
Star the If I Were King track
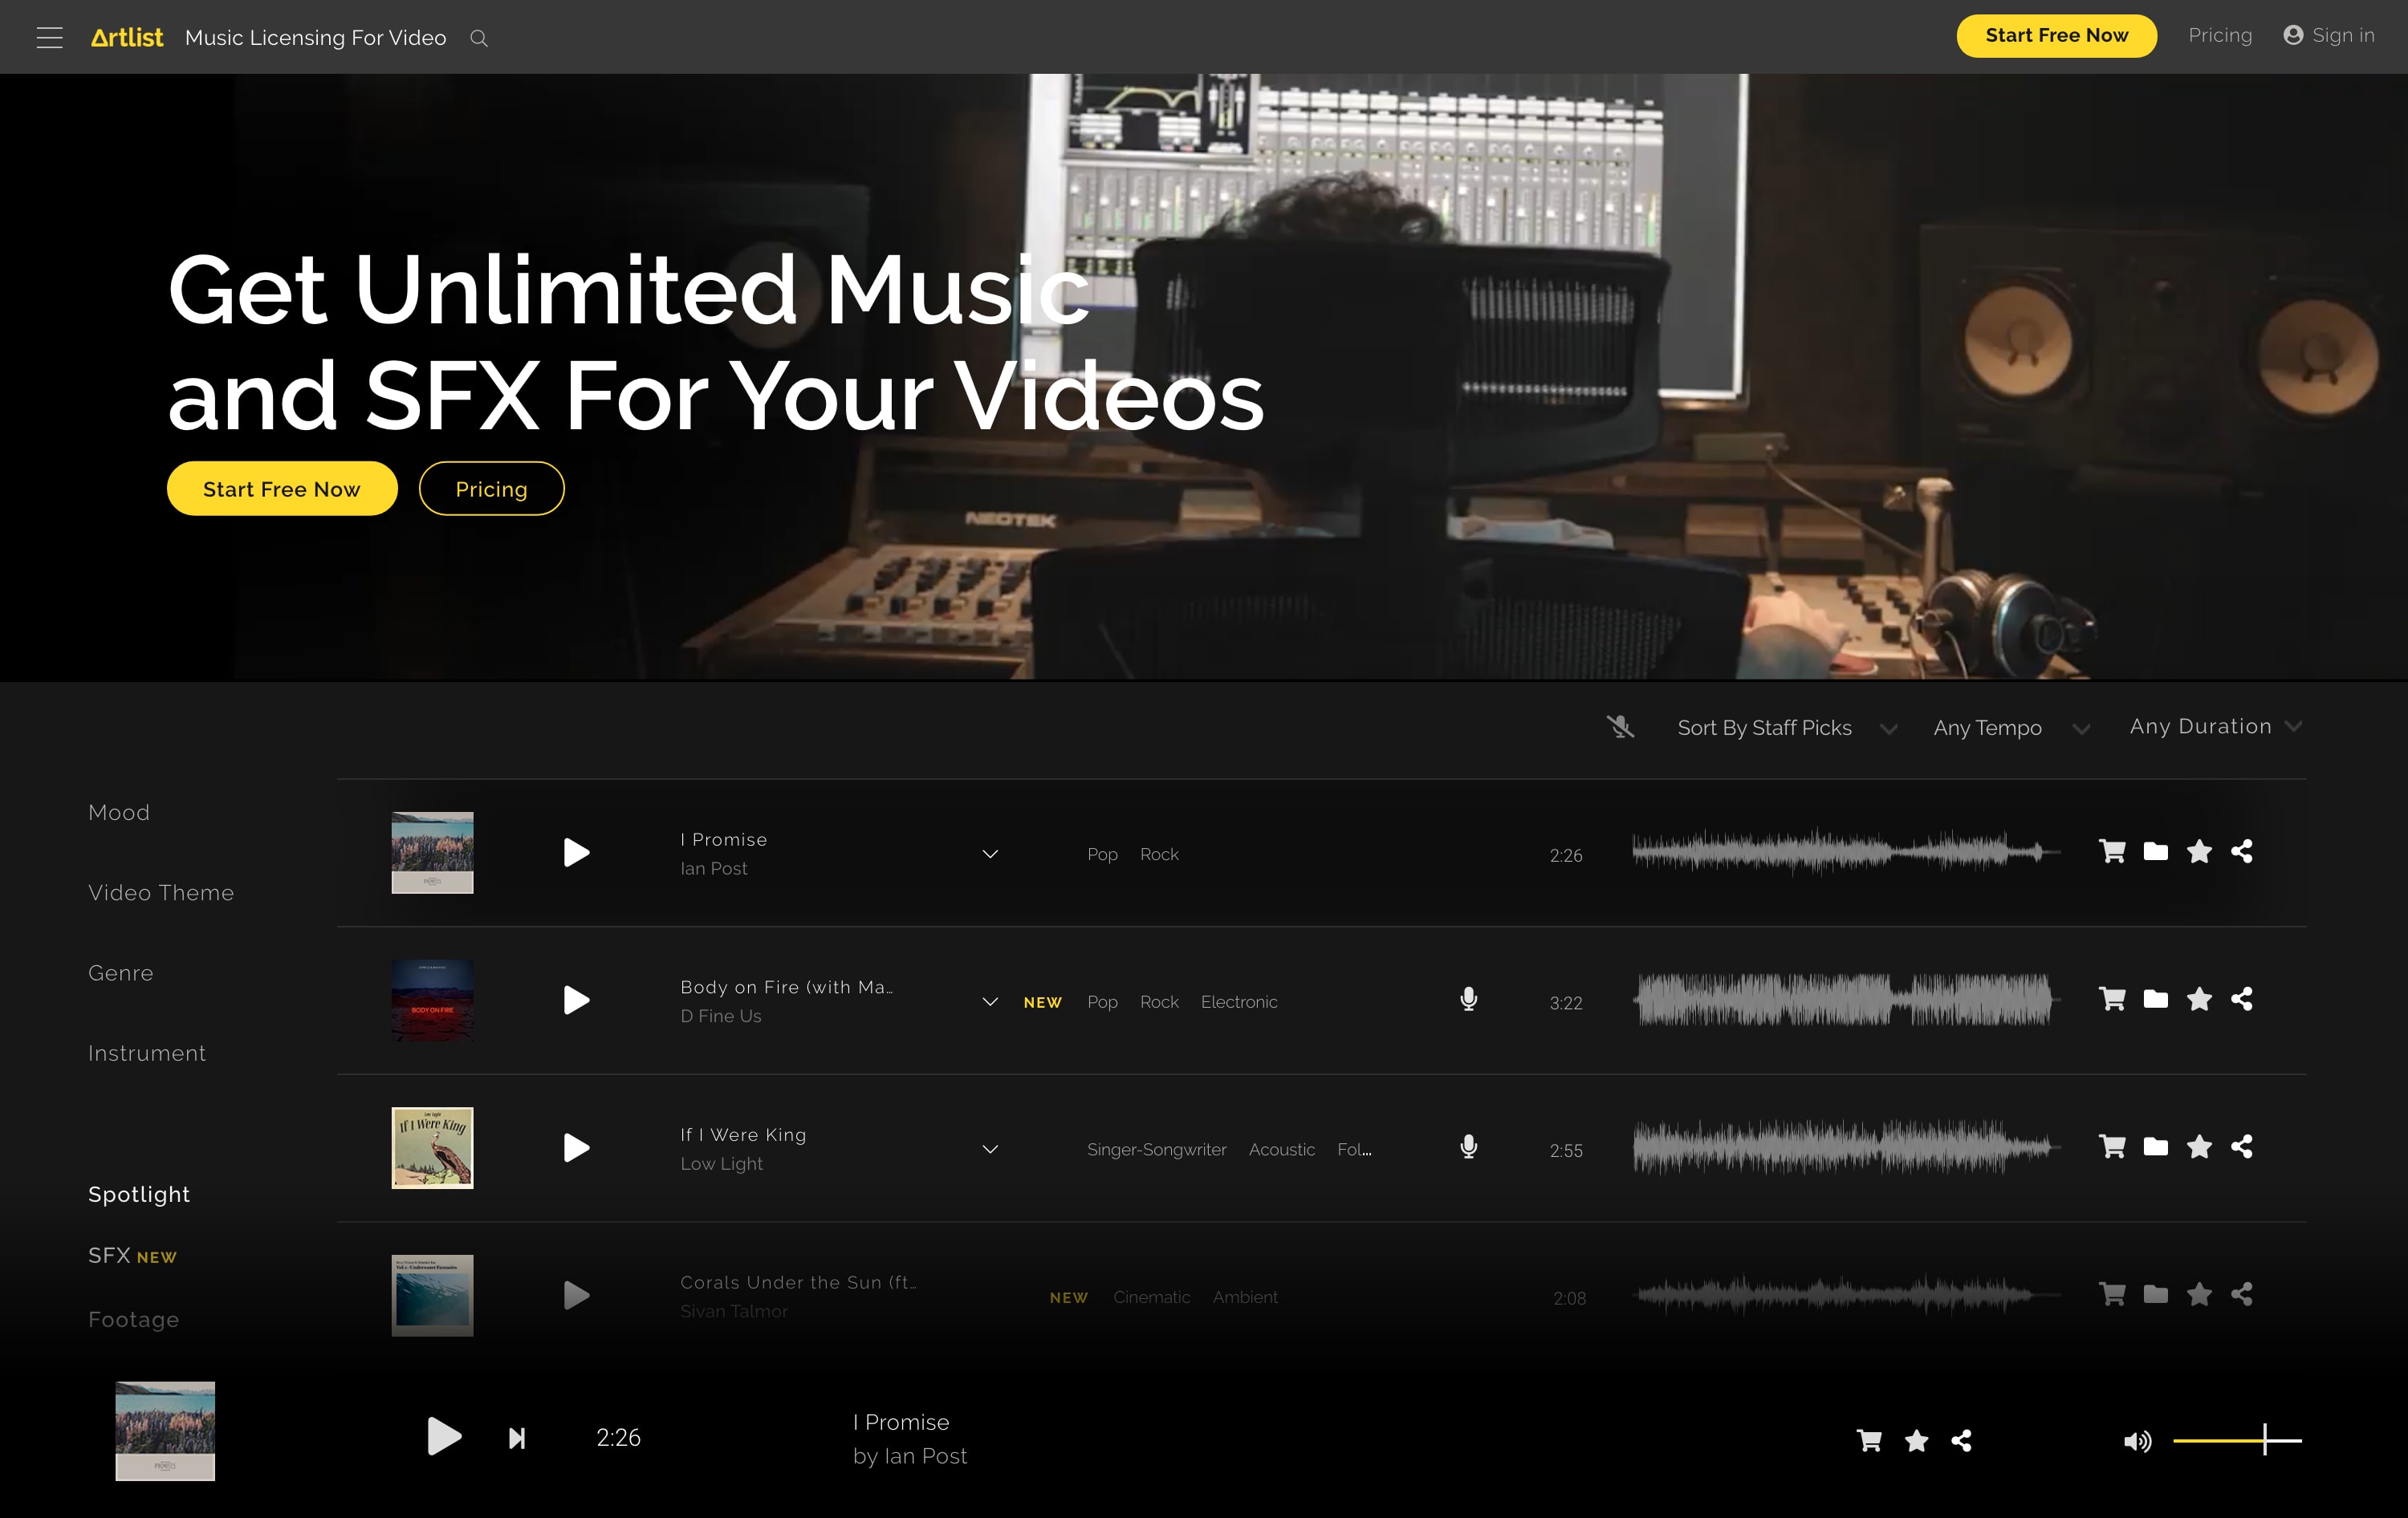pyautogui.click(x=2199, y=1147)
